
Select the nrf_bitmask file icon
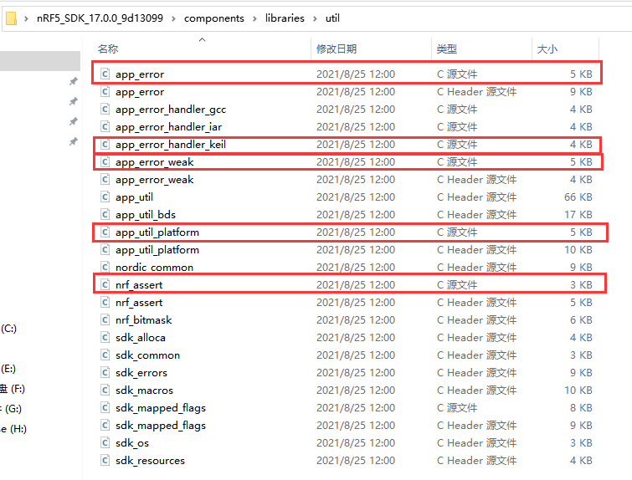click(105, 319)
